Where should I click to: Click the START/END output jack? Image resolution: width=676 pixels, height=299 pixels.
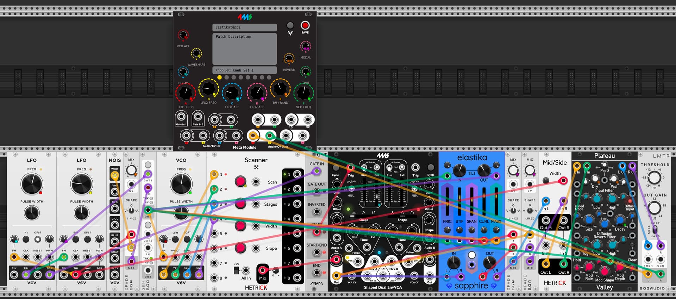click(317, 253)
